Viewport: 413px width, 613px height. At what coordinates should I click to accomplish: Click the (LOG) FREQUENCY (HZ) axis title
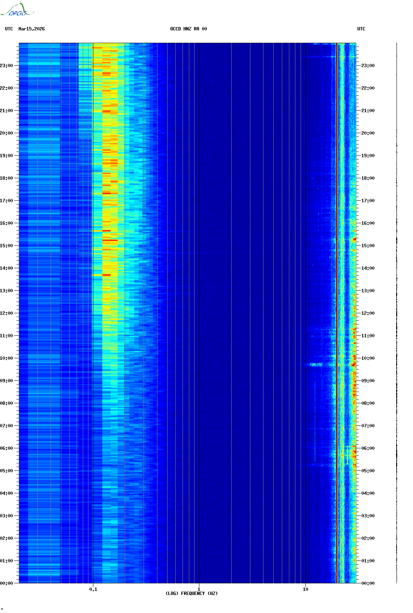click(x=192, y=593)
